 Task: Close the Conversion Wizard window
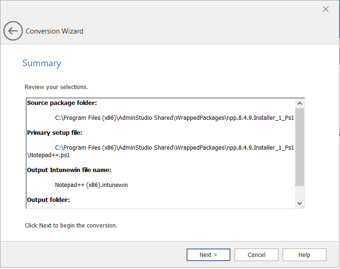(x=326, y=9)
